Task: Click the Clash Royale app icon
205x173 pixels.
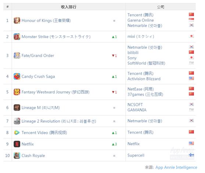Action: [x=17, y=155]
